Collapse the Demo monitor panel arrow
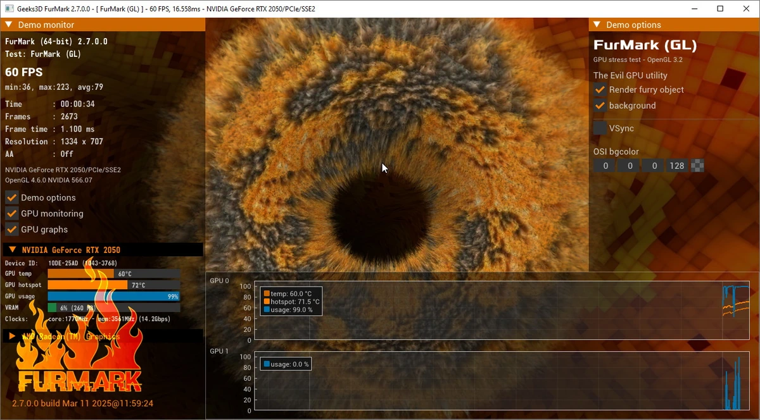Image resolution: width=760 pixels, height=420 pixels. [9, 25]
